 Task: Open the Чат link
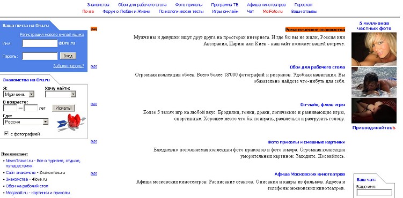[x=251, y=11]
